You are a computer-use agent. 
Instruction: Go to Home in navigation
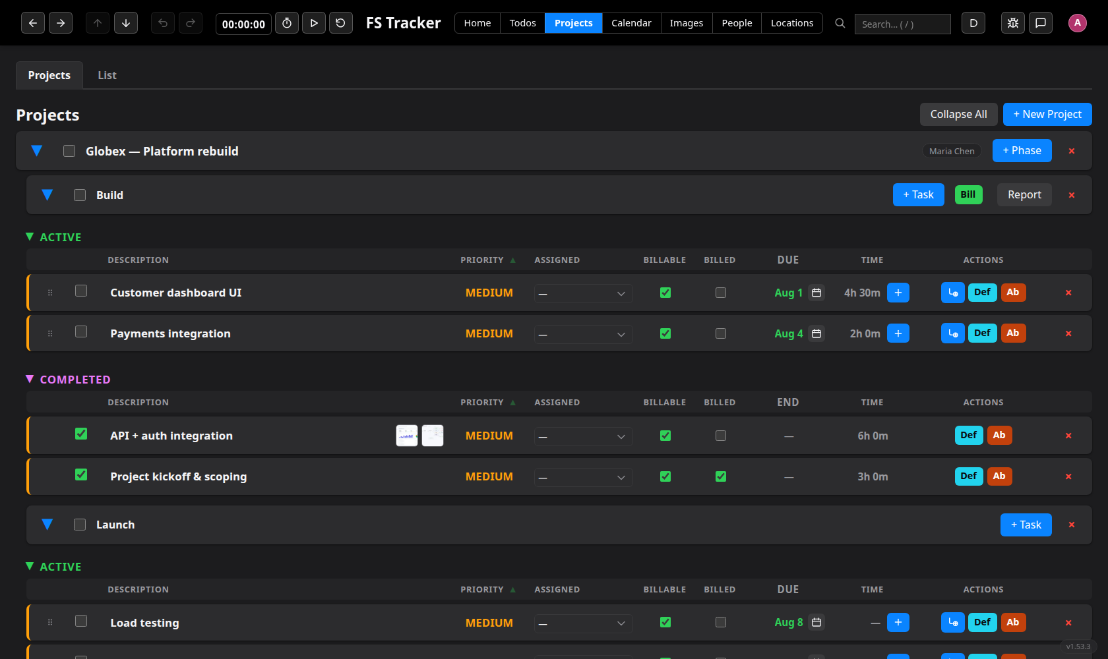[x=477, y=23]
